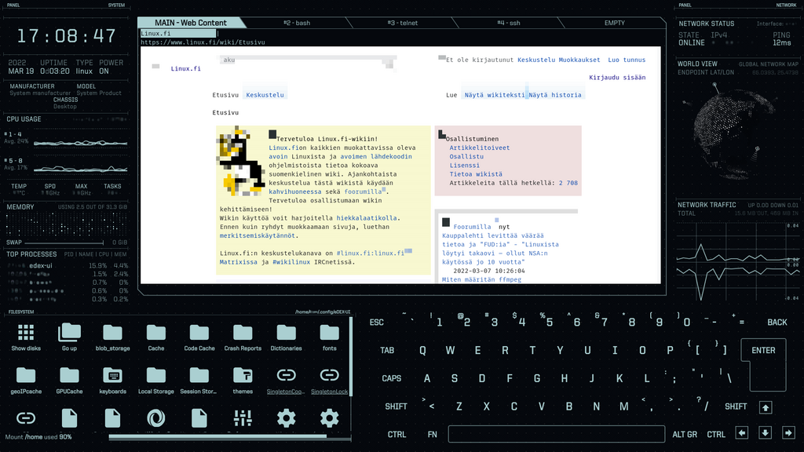Follow the Kirjaudu sisään link
Screen dimensions: 804x452
[617, 78]
